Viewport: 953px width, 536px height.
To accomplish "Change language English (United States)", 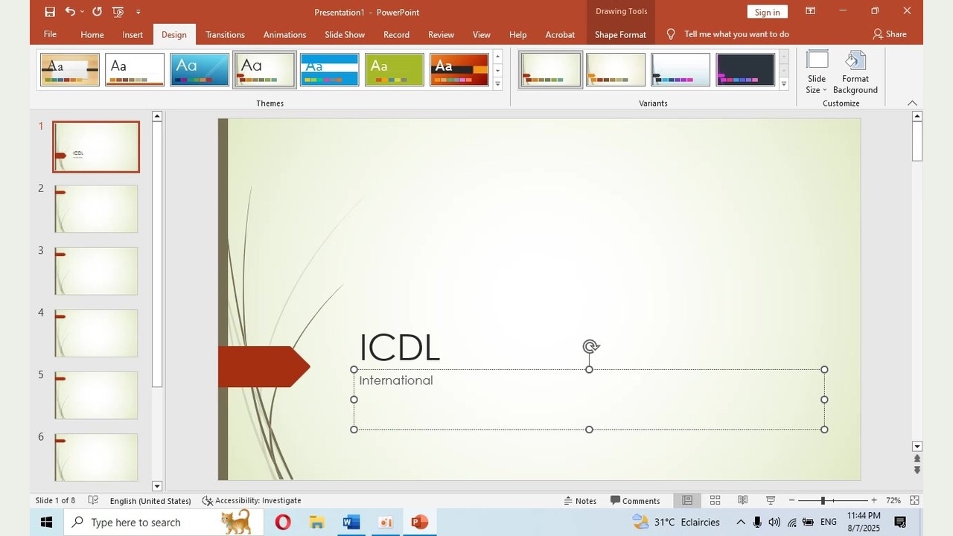I will [x=150, y=501].
